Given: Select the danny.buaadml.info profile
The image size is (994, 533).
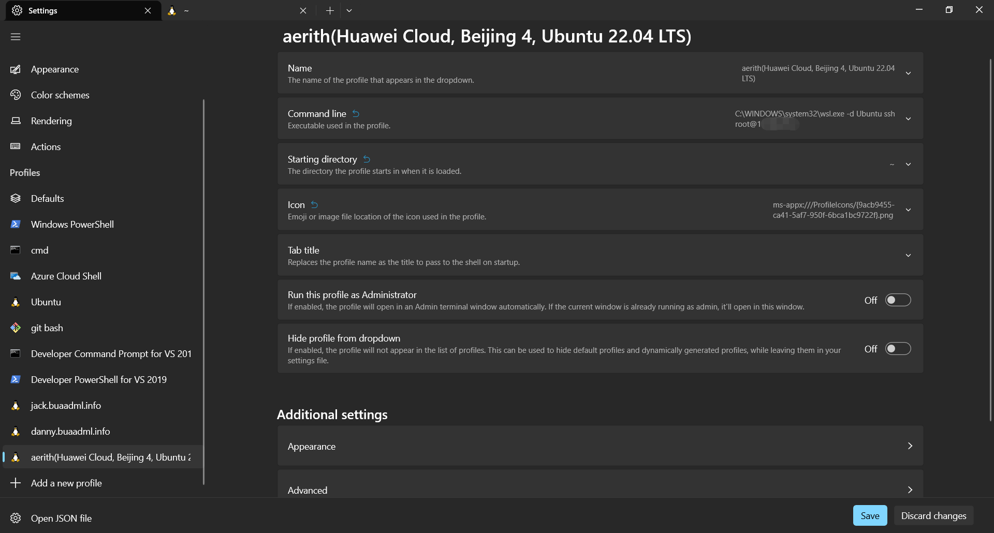Looking at the screenshot, I should (x=103, y=432).
